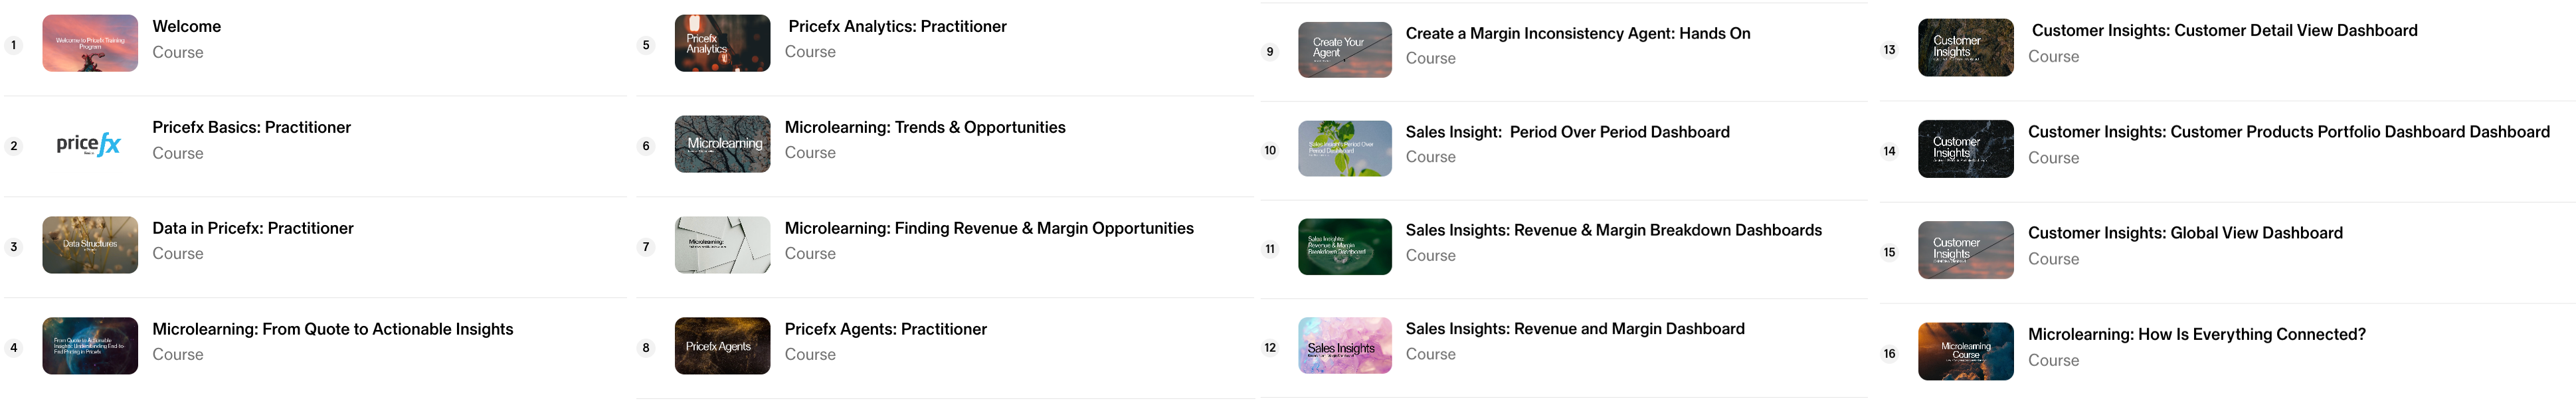Click the pink Sales Insights thumbnail
2576x405 pixels.
coord(1344,346)
